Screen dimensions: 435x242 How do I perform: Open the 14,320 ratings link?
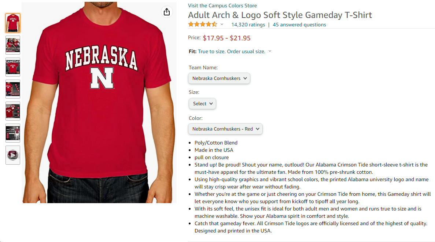click(x=248, y=25)
